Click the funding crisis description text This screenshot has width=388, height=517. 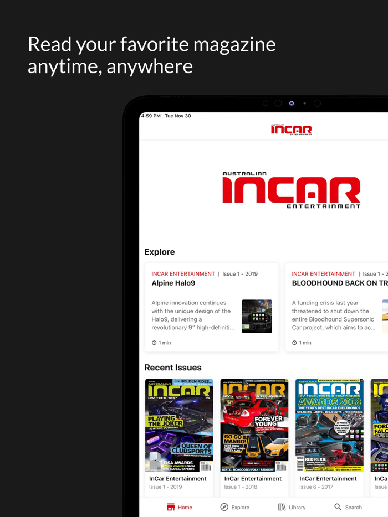334,315
